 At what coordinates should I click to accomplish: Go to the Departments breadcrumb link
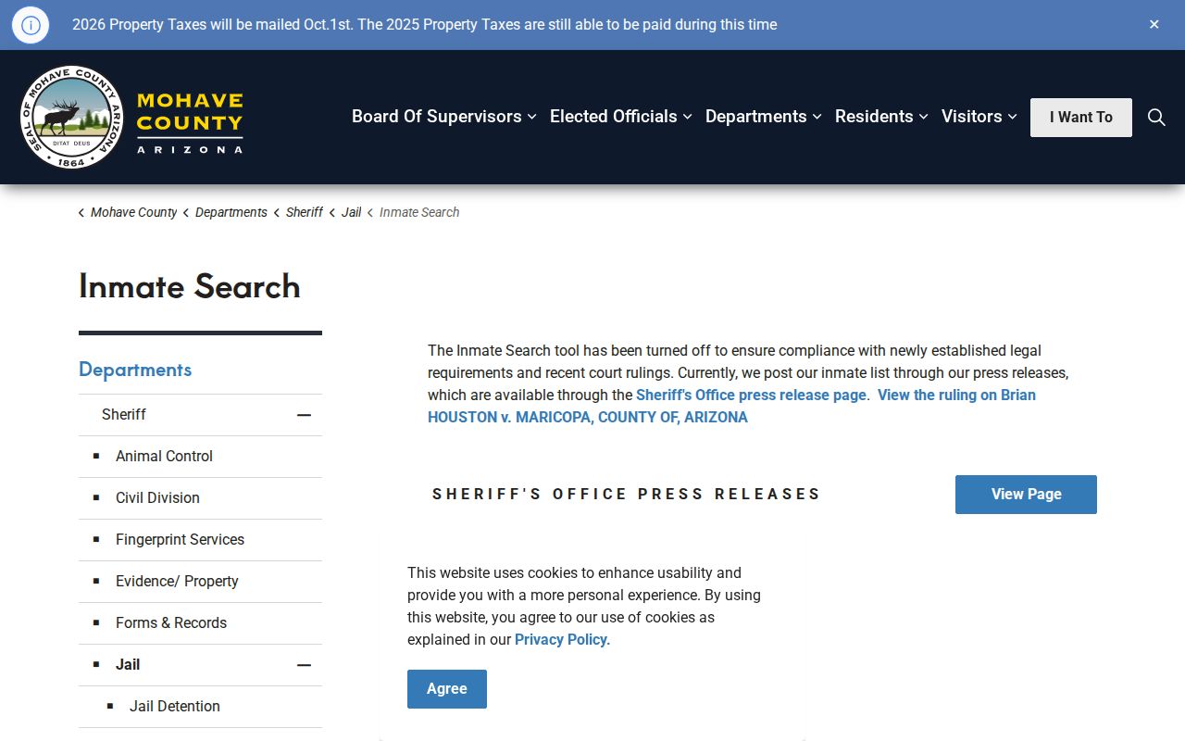(x=231, y=212)
